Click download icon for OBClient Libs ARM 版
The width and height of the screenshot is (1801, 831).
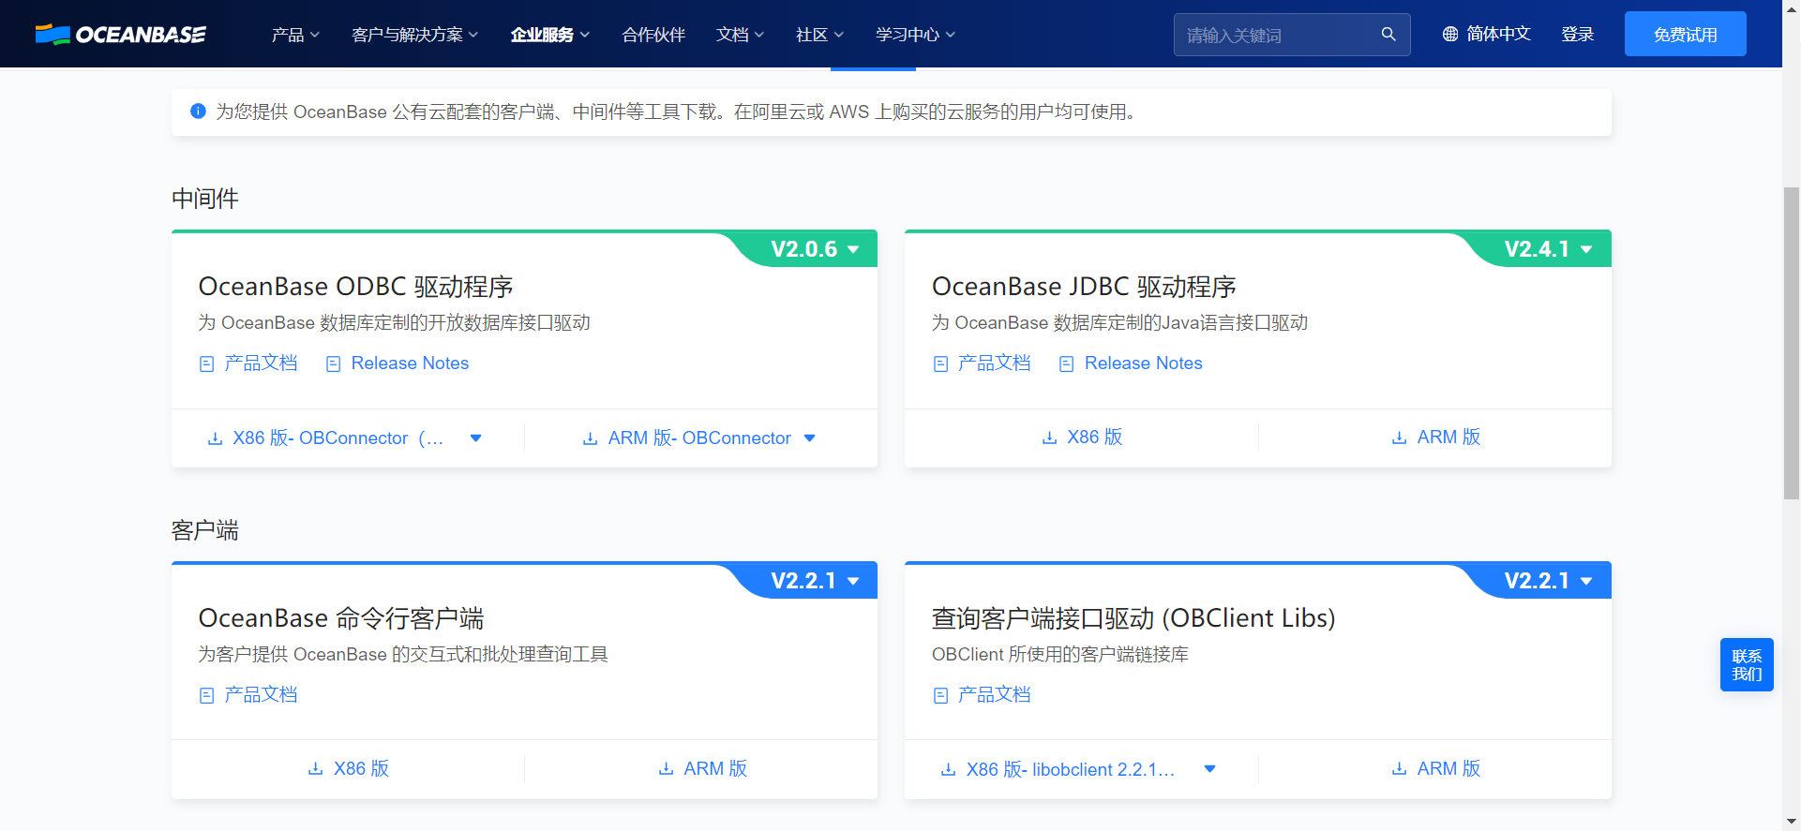[x=1399, y=769]
